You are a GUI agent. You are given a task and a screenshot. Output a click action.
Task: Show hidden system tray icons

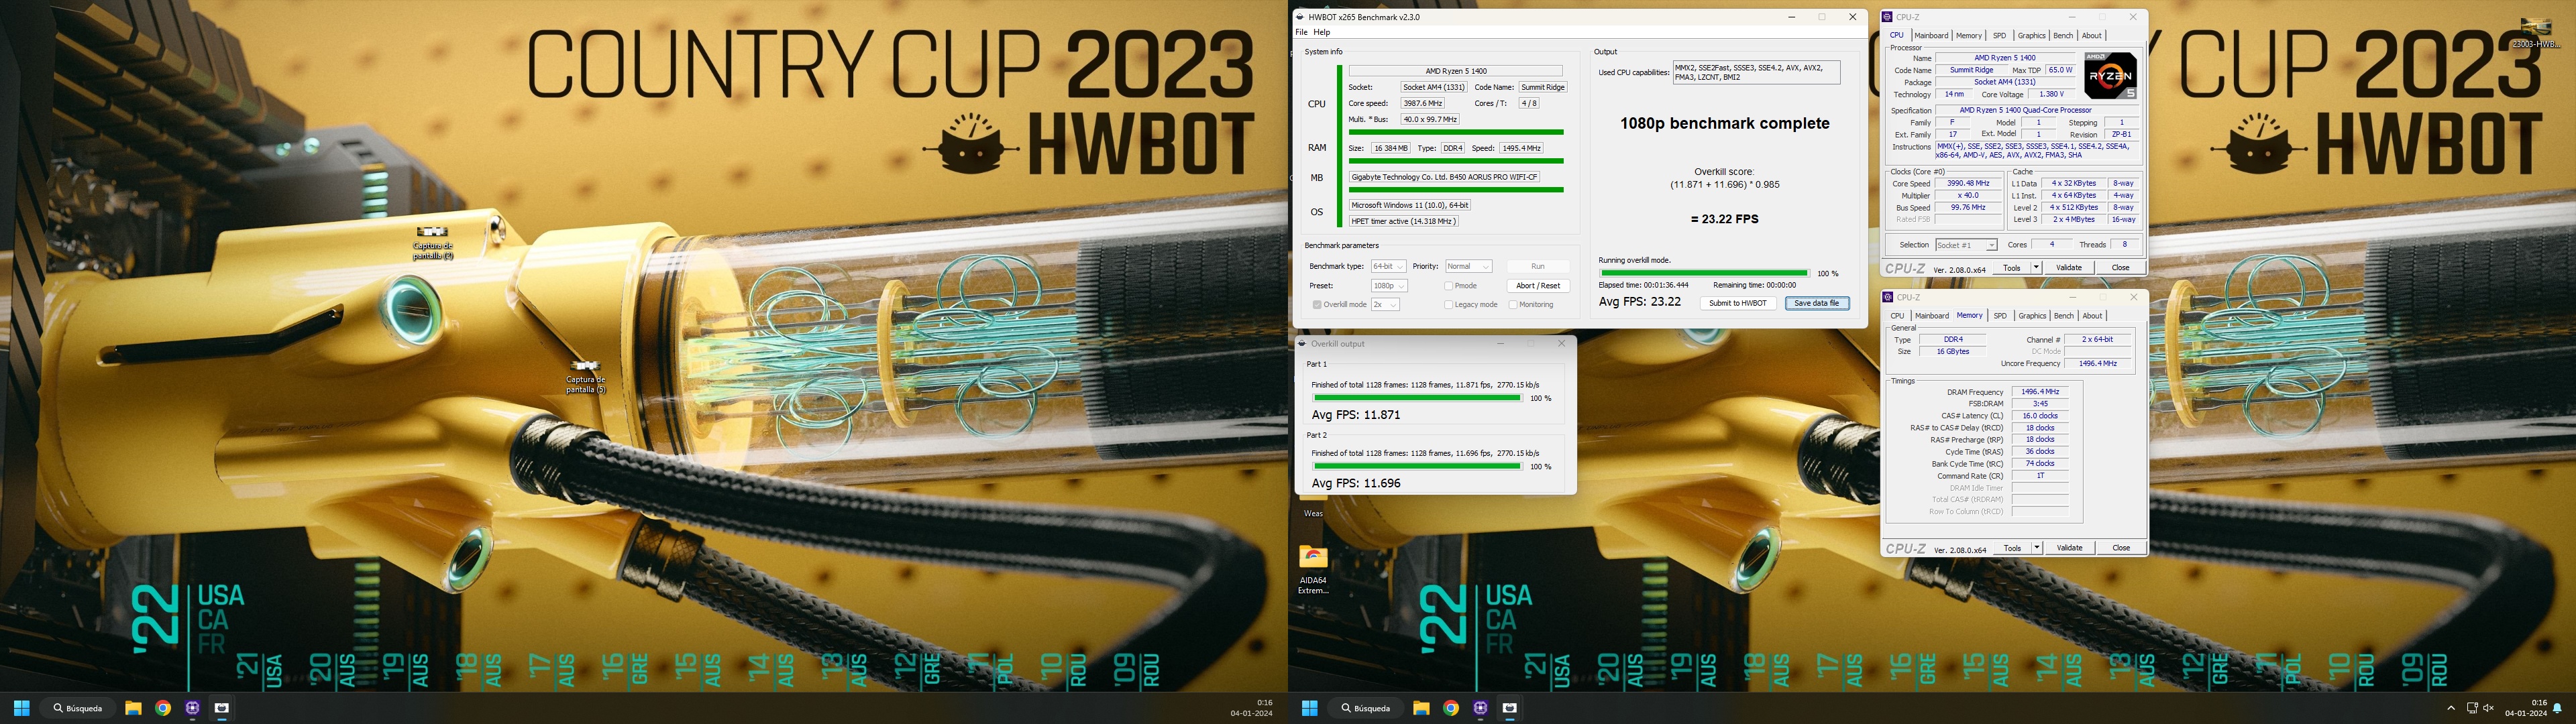[2450, 708]
